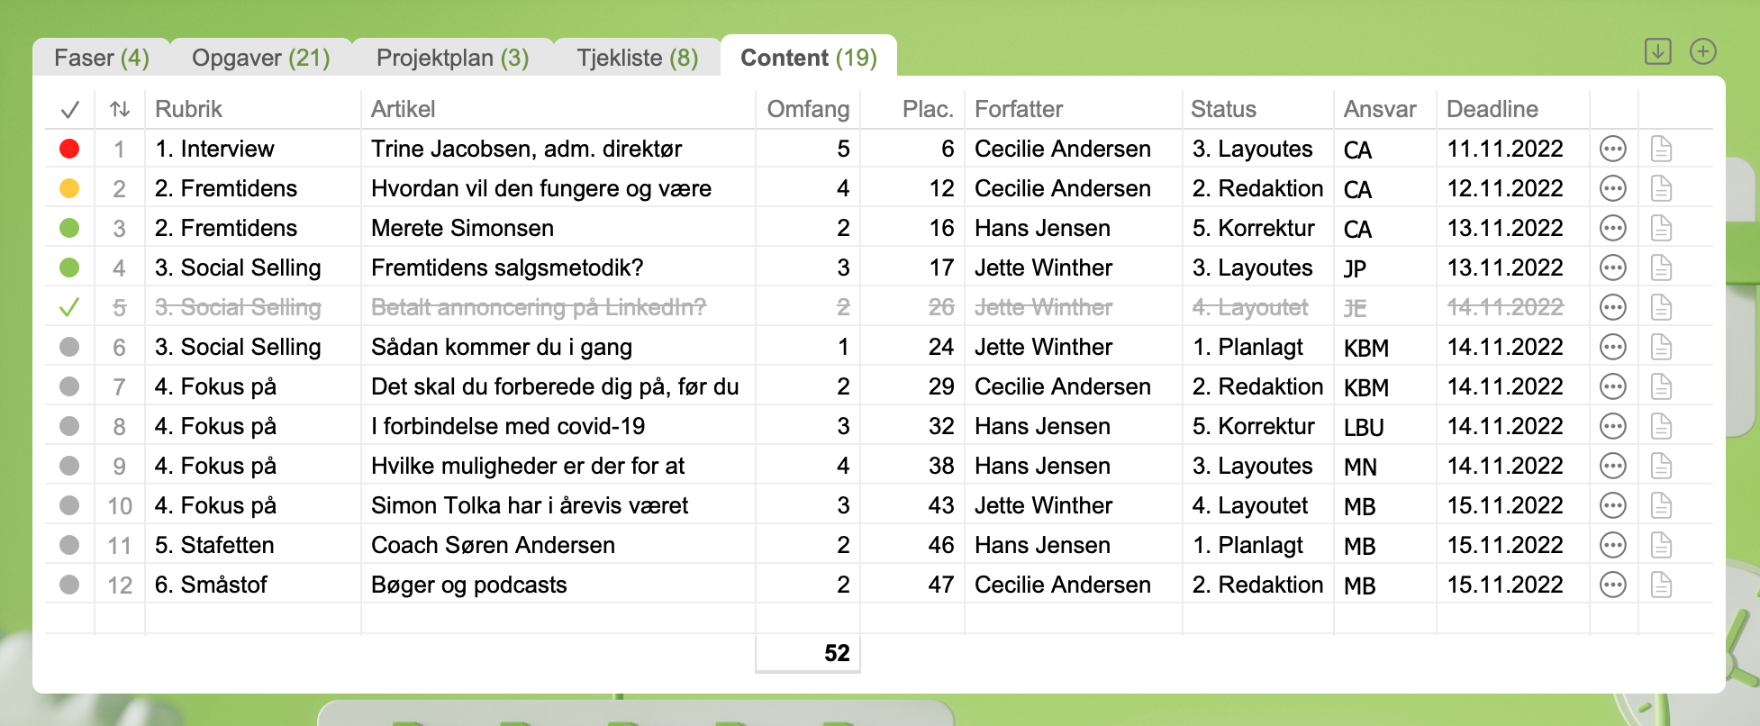Image resolution: width=1760 pixels, height=726 pixels.
Task: Click the Artikel cell 'Sådan kommer du i gang'
Action: (x=502, y=347)
